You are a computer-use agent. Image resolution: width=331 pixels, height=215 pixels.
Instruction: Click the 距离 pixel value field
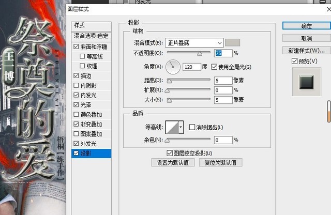coord(223,81)
